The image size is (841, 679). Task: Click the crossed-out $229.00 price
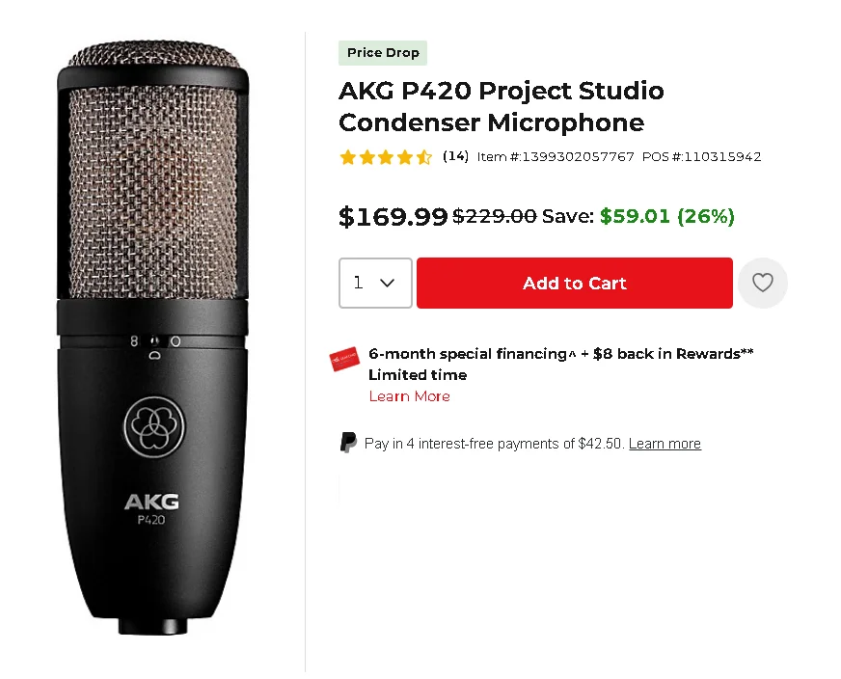click(495, 216)
